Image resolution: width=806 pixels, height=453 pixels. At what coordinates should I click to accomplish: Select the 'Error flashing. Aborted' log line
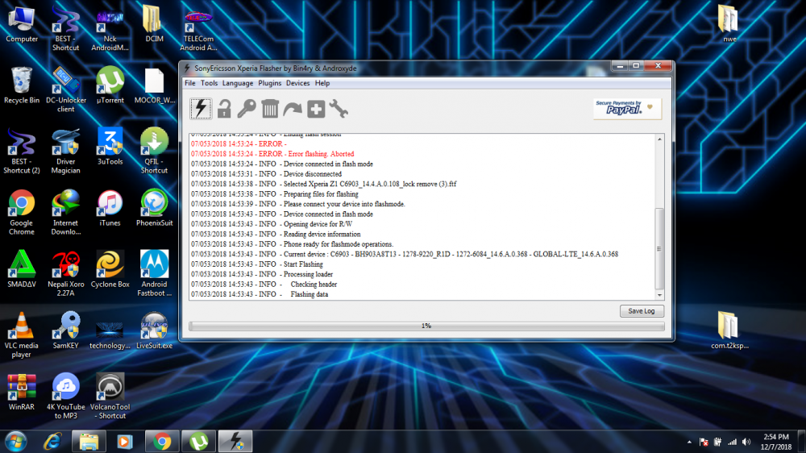tap(272, 154)
